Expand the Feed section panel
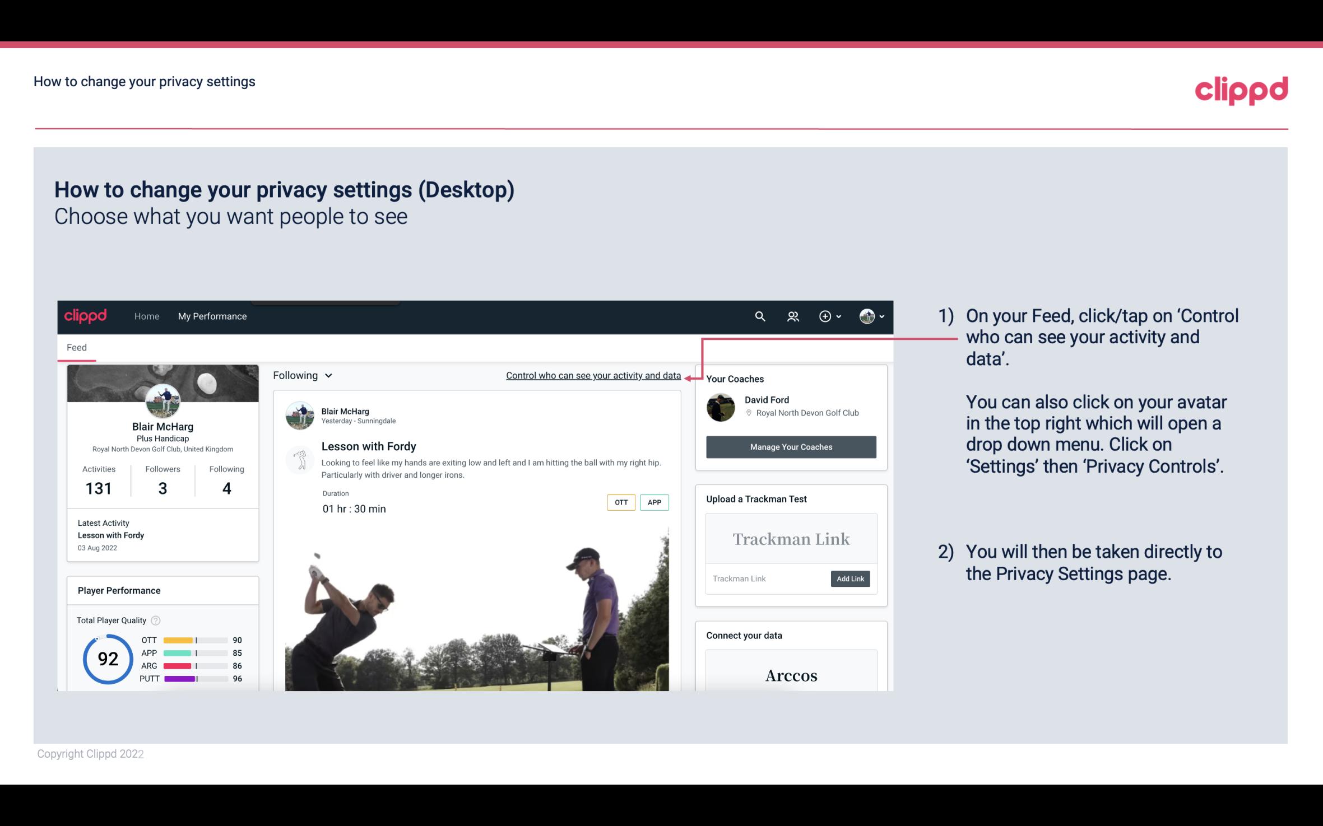The image size is (1323, 826). [x=76, y=347]
